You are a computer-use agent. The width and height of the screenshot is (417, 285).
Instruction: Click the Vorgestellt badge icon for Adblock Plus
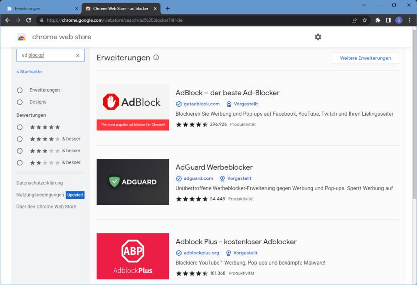pos(228,253)
